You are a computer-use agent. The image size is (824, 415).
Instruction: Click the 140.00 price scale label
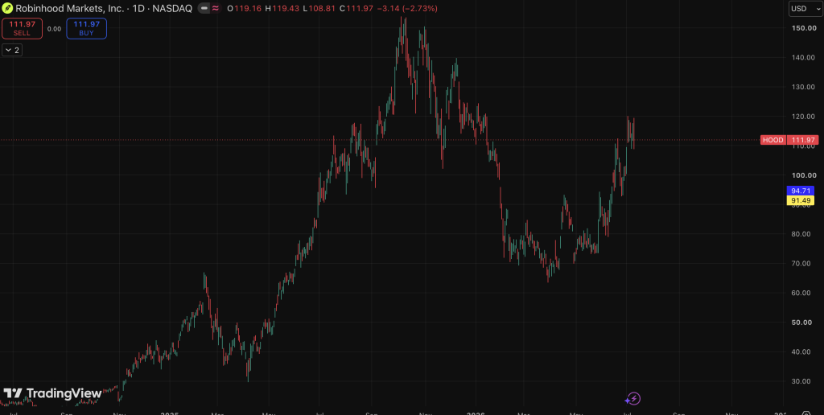[x=804, y=57]
